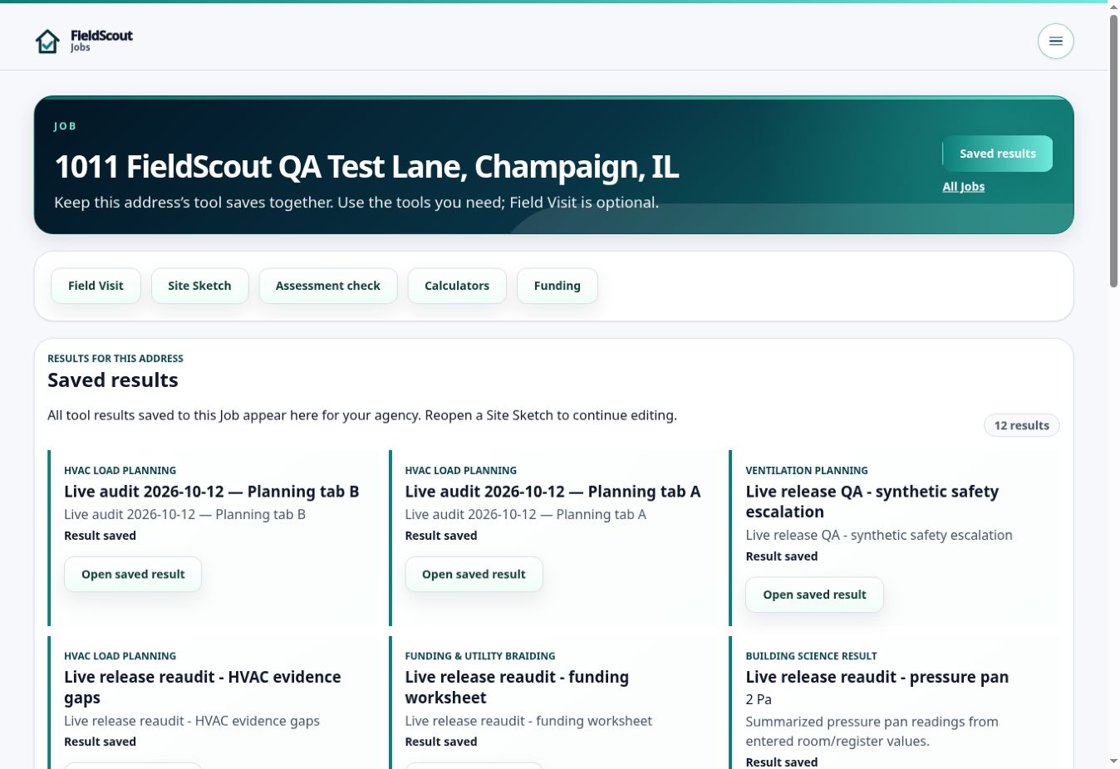Click the 'Live audit 2026-10-12 — Planning tab B' title

click(212, 492)
